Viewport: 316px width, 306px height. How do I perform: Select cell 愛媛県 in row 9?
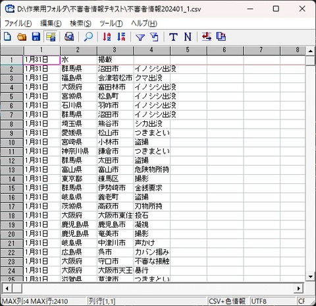(78, 133)
